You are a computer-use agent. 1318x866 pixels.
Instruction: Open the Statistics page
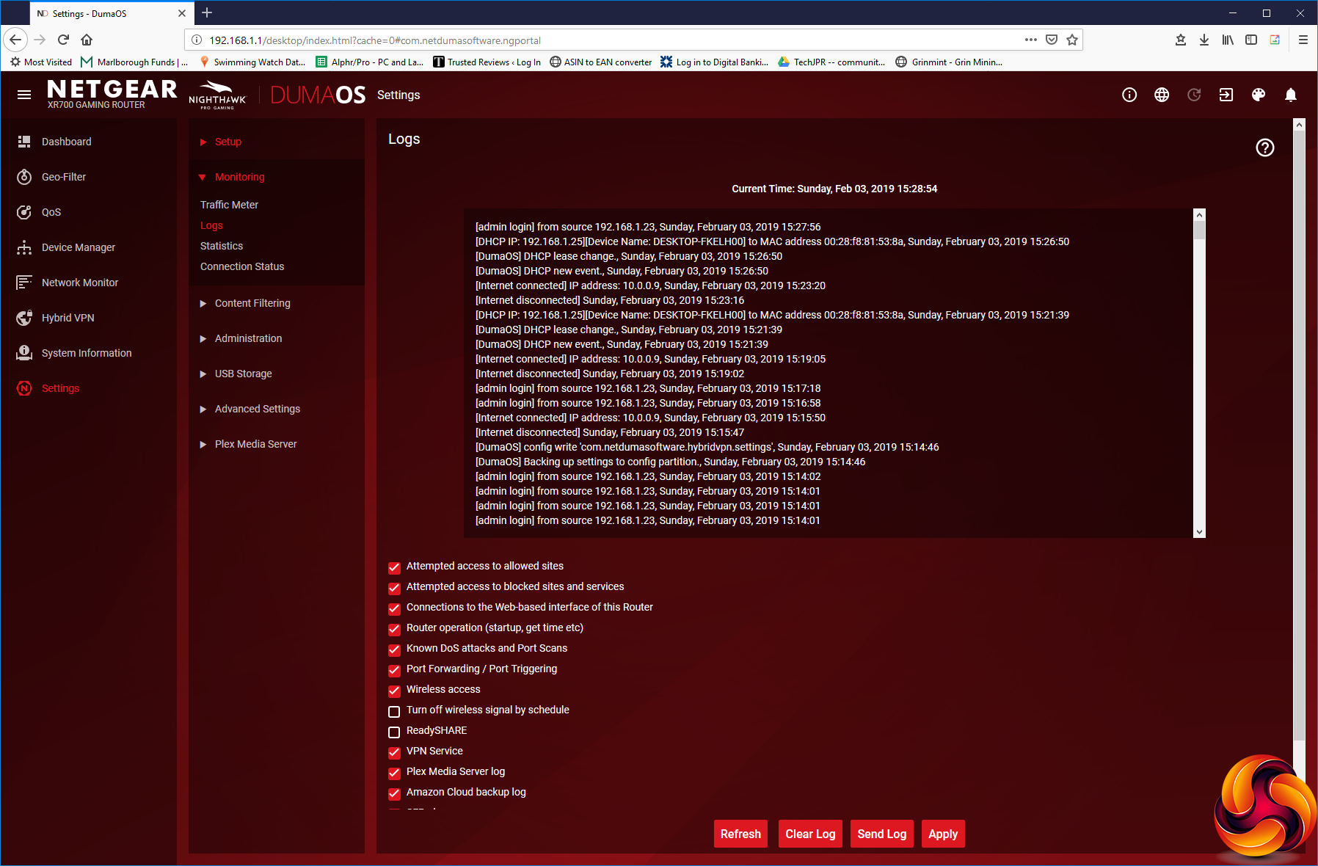tap(222, 246)
